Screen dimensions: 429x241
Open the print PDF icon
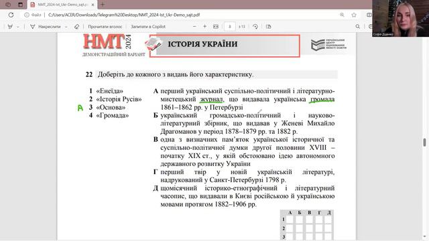(x=370, y=27)
